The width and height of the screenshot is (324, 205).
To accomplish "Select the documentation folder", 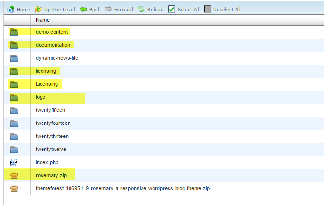I will click(x=53, y=45).
